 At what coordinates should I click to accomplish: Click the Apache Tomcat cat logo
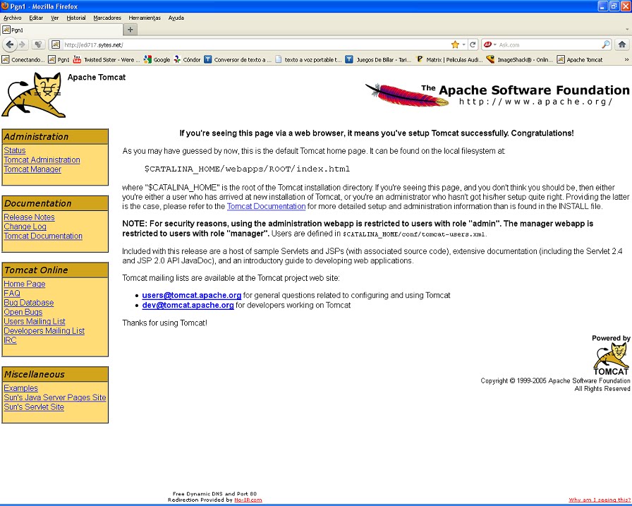[x=34, y=95]
